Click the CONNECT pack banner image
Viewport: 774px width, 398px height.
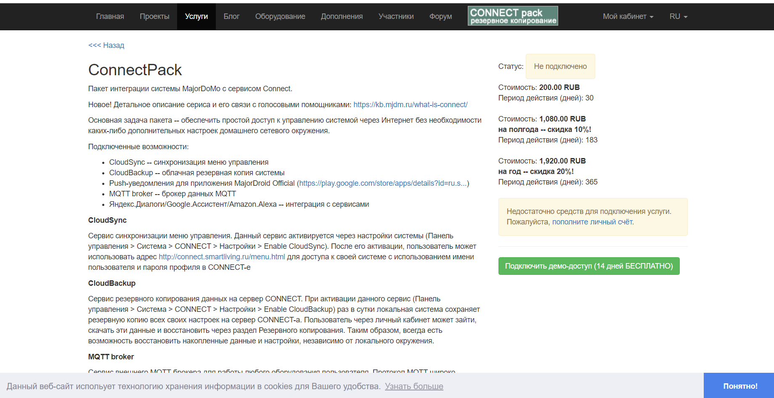(x=513, y=16)
